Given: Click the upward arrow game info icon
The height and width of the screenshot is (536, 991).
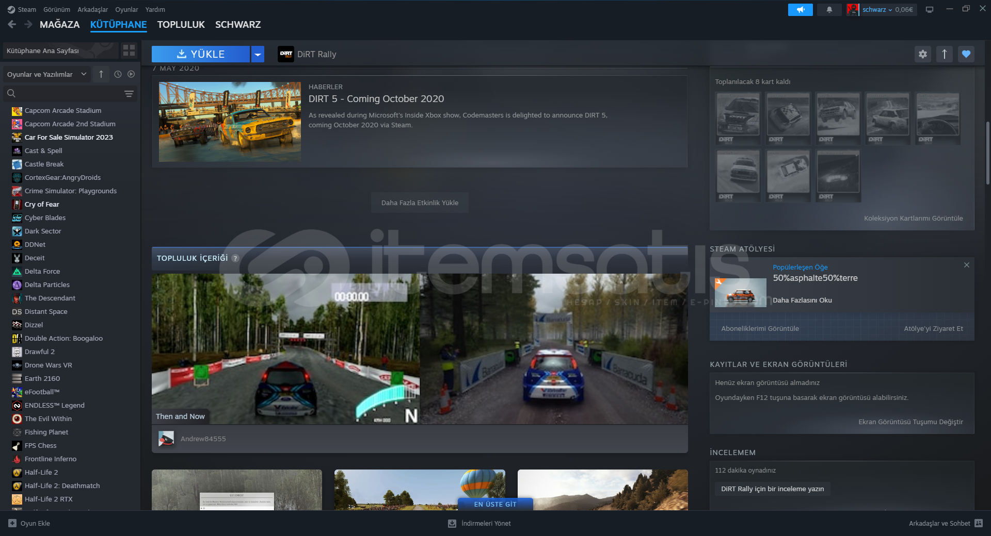Looking at the screenshot, I should [x=945, y=54].
